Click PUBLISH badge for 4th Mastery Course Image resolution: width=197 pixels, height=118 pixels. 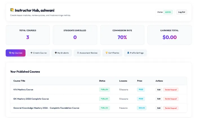tap(104, 90)
